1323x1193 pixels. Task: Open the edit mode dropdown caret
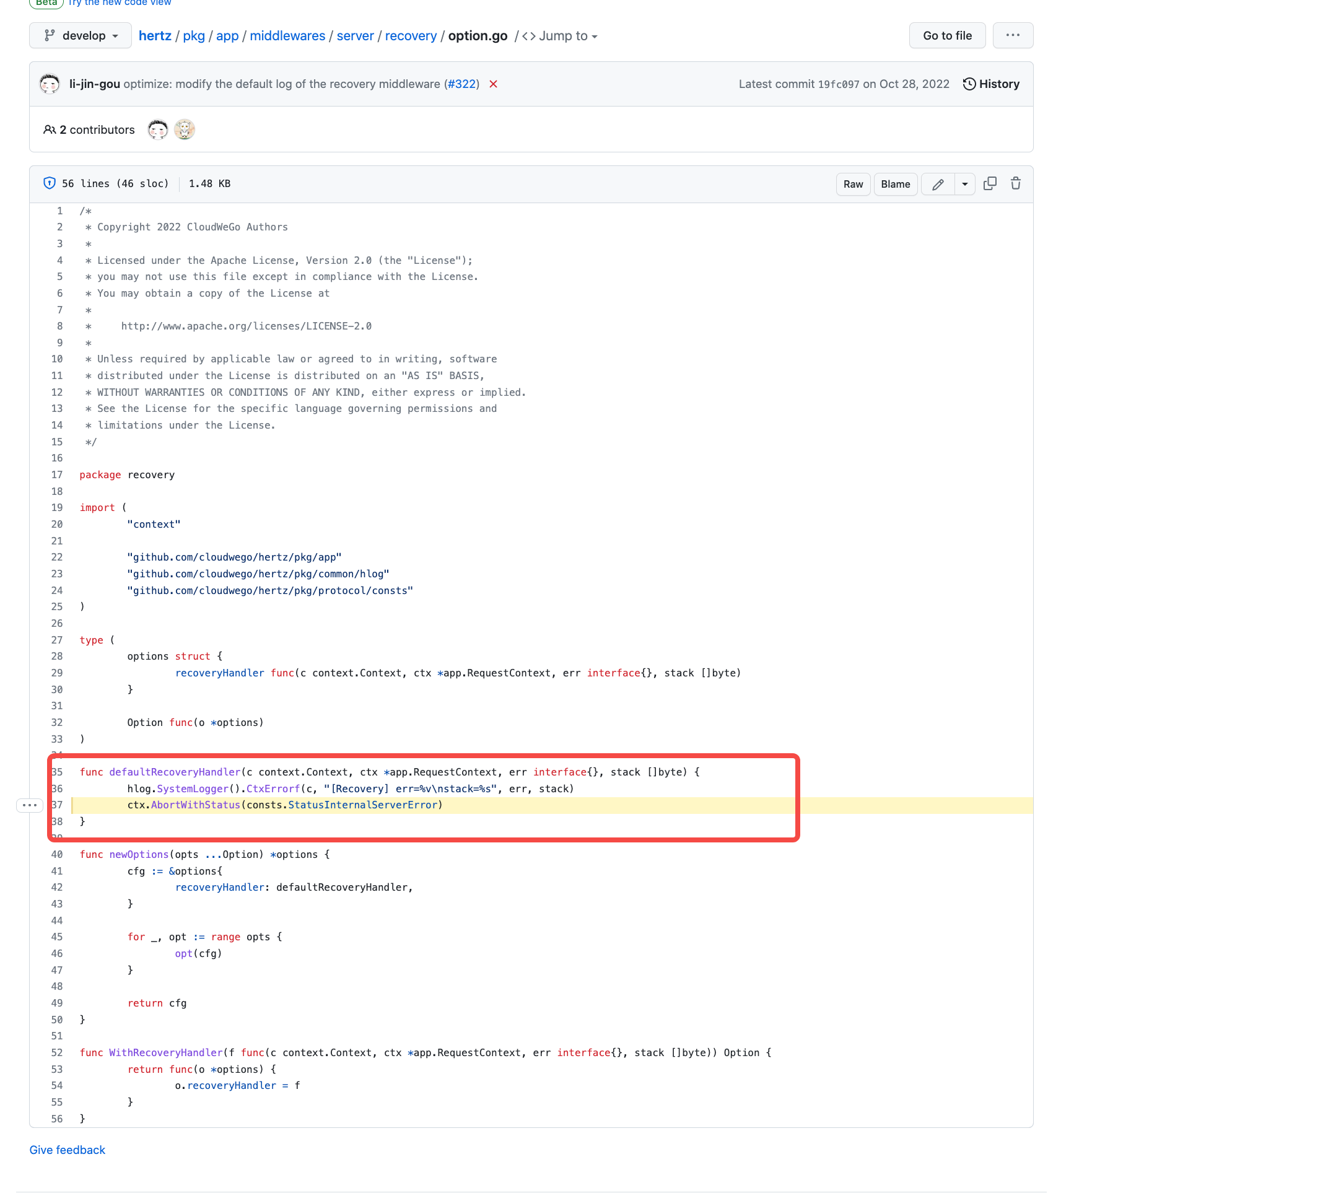(964, 184)
